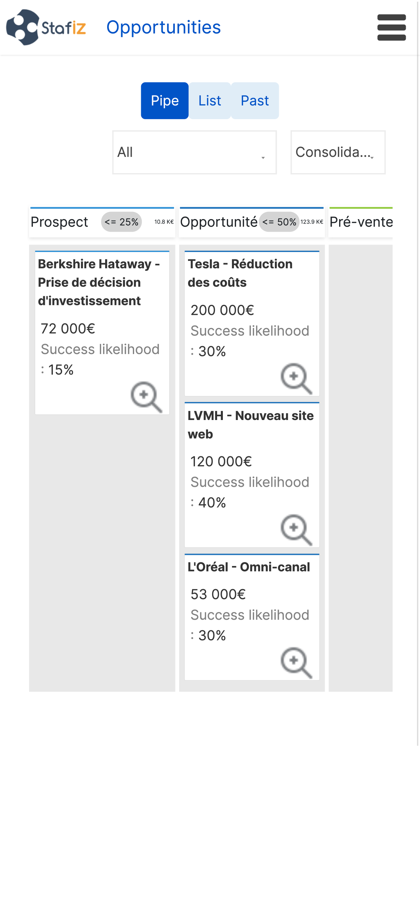Open L'Oréal Omni-canal magnifier icon
Image resolution: width=420 pixels, height=909 pixels.
coord(296,663)
